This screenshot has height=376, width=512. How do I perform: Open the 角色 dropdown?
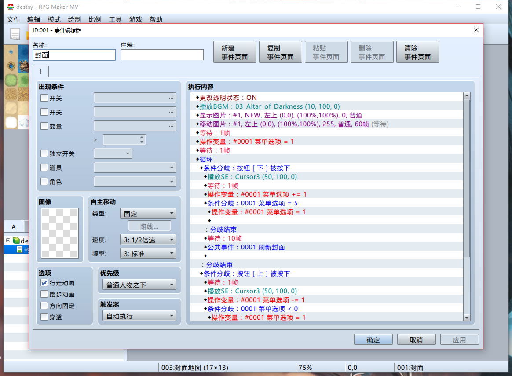[x=135, y=182]
